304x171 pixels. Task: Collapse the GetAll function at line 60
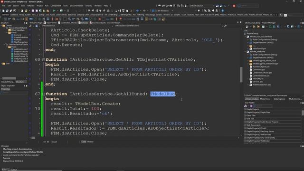click(44, 60)
